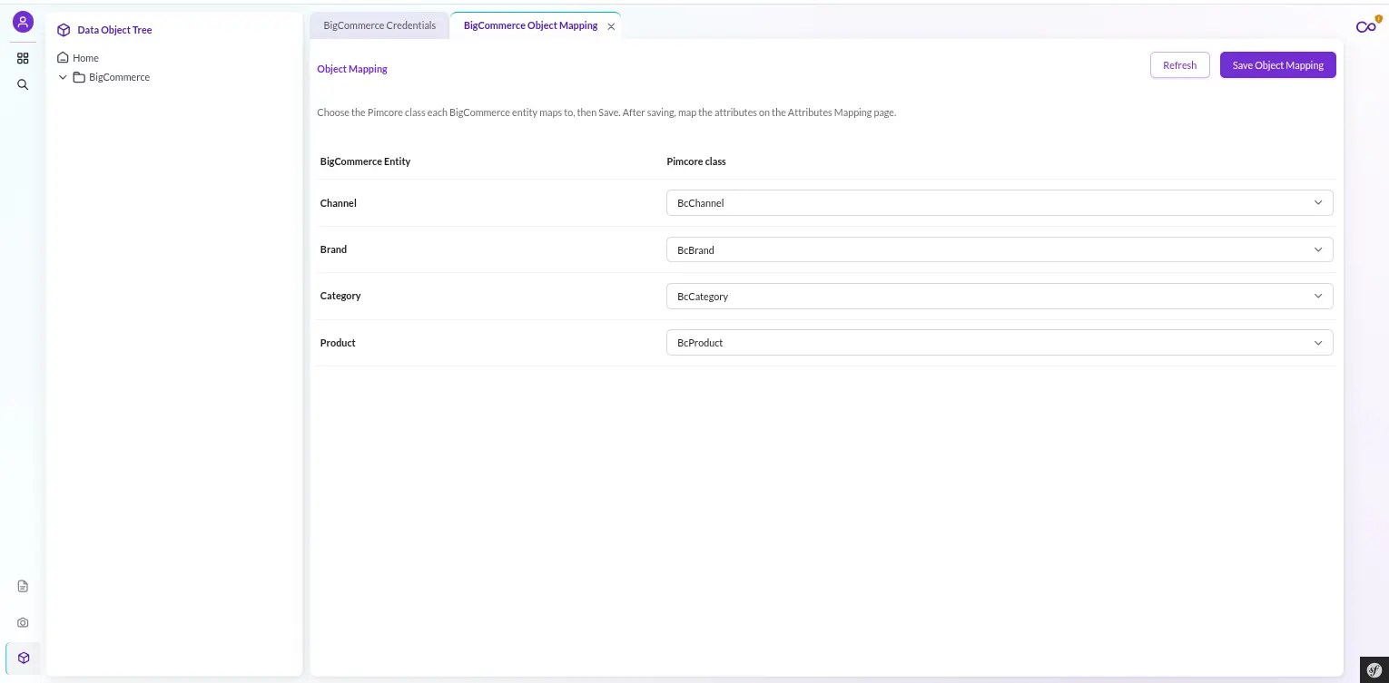This screenshot has height=683, width=1389.
Task: Click the infinity logo with notification badge
Action: [x=1367, y=25]
